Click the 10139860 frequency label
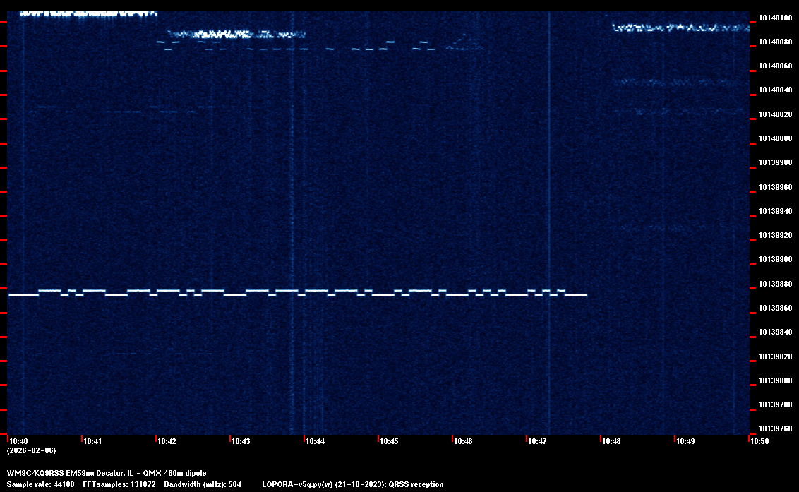This screenshot has height=492, width=799. (776, 308)
